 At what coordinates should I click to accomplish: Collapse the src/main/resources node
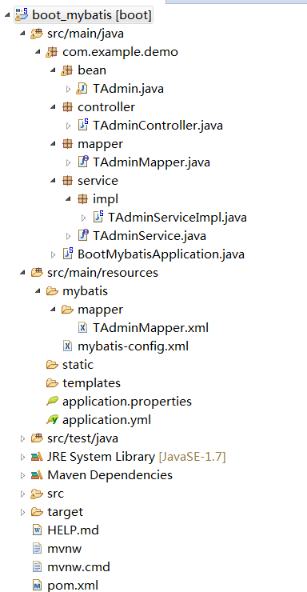coord(23,273)
